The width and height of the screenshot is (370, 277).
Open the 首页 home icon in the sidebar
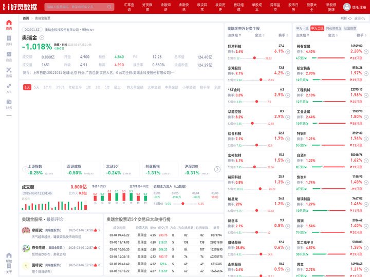tap(9, 23)
